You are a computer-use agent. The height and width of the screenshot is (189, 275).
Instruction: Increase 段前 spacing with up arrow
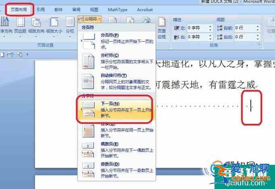coord(258,27)
